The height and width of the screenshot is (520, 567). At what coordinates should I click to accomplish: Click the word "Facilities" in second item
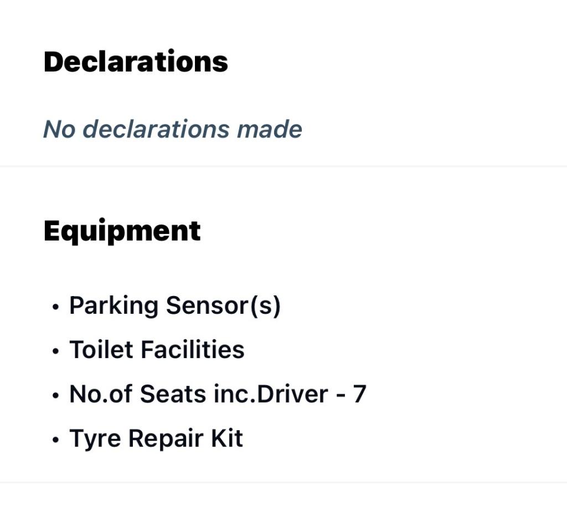(192, 350)
